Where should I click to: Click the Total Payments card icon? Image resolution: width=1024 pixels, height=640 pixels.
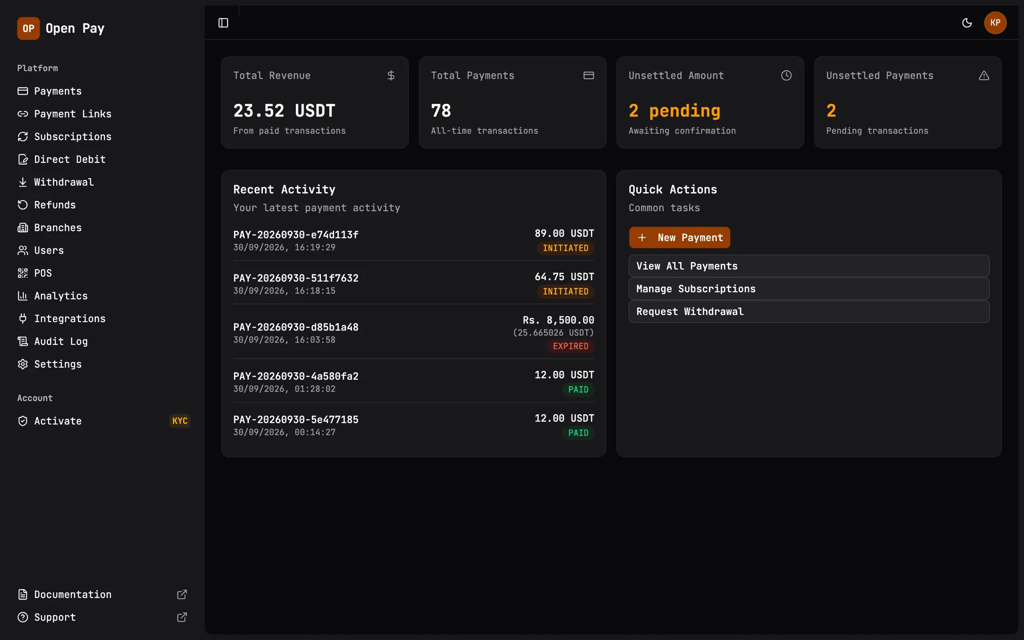point(589,75)
